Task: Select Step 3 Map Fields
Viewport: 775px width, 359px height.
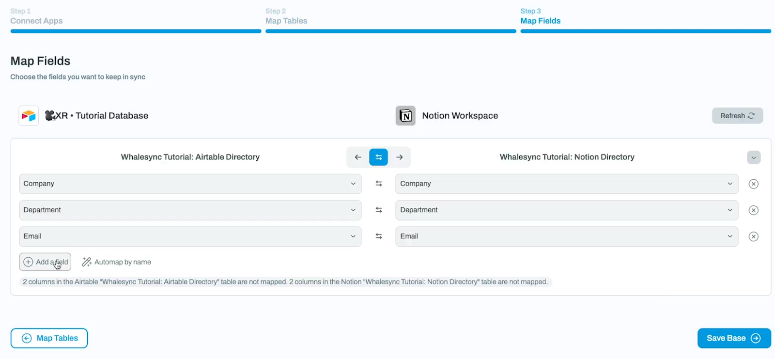Action: (646, 19)
